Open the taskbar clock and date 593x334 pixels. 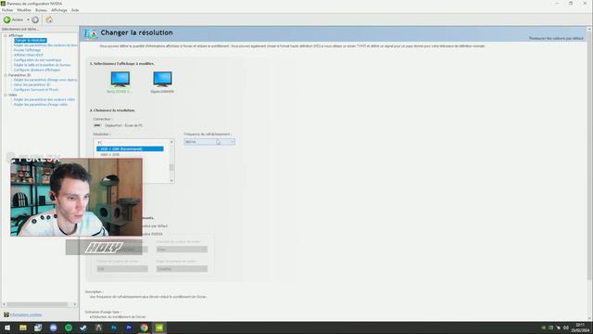tap(580, 328)
